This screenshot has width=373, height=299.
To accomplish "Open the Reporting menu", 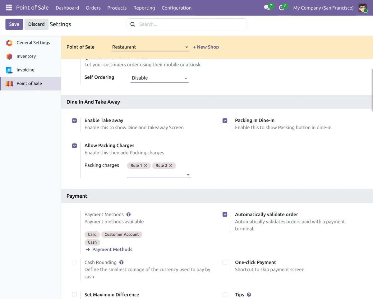I will [144, 8].
